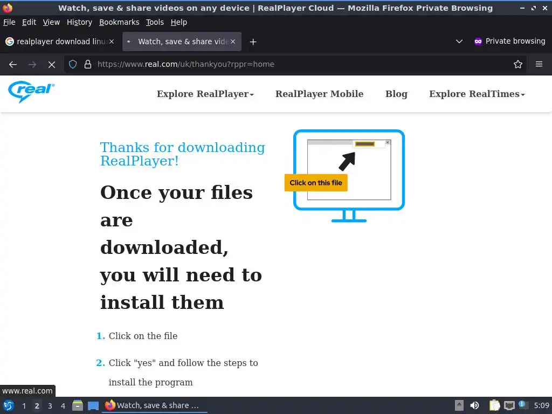This screenshot has width=552, height=414.
Task: Open file manager from taskbar
Action: tap(78, 405)
